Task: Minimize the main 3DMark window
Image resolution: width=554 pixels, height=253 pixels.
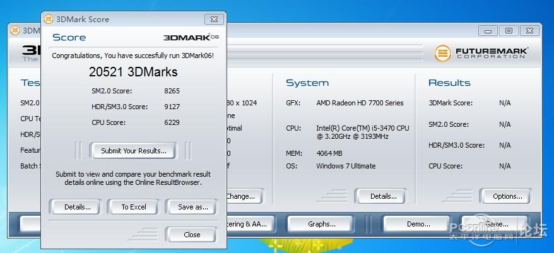Action: (x=488, y=31)
